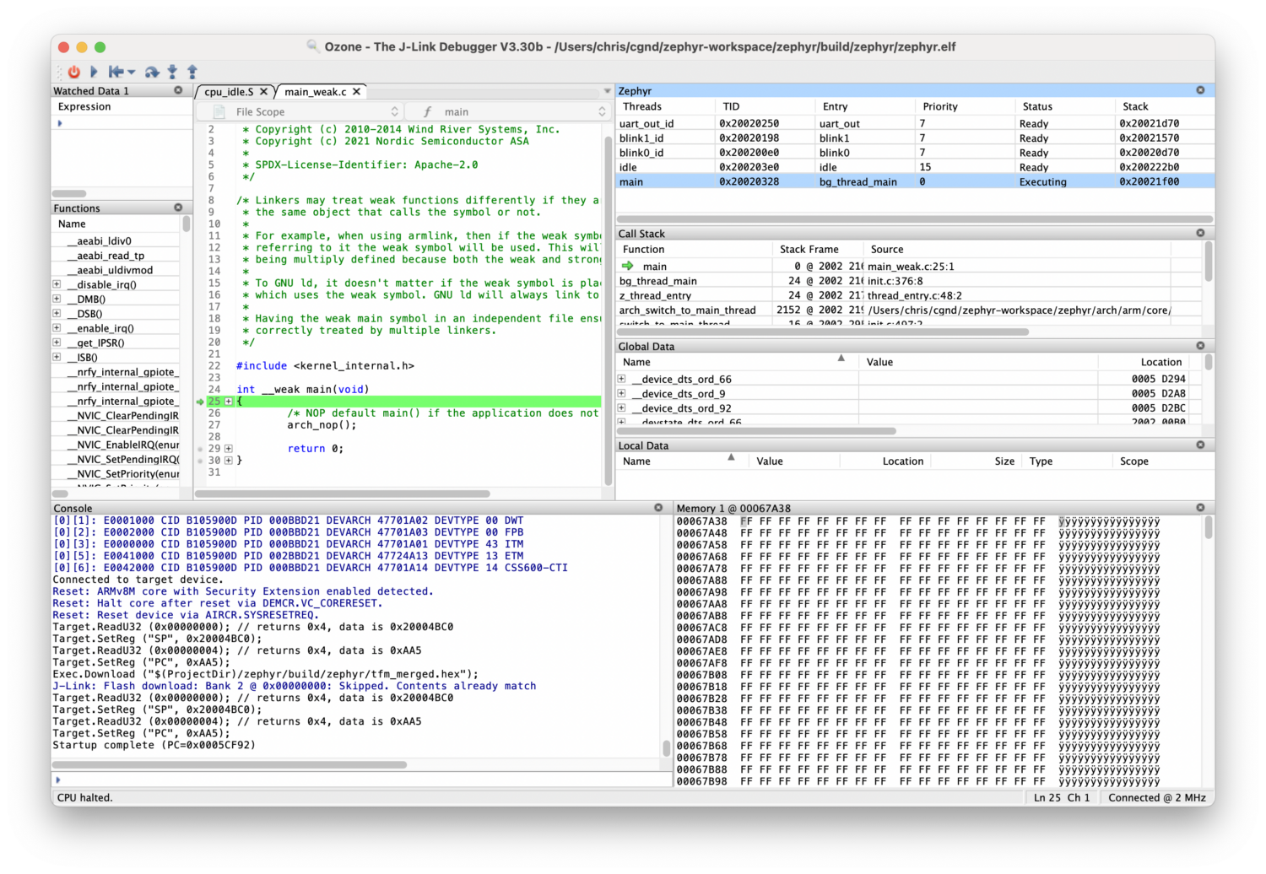The width and height of the screenshot is (1266, 874).
Task: Switch to the cpu_idle.S tab
Action: [228, 91]
